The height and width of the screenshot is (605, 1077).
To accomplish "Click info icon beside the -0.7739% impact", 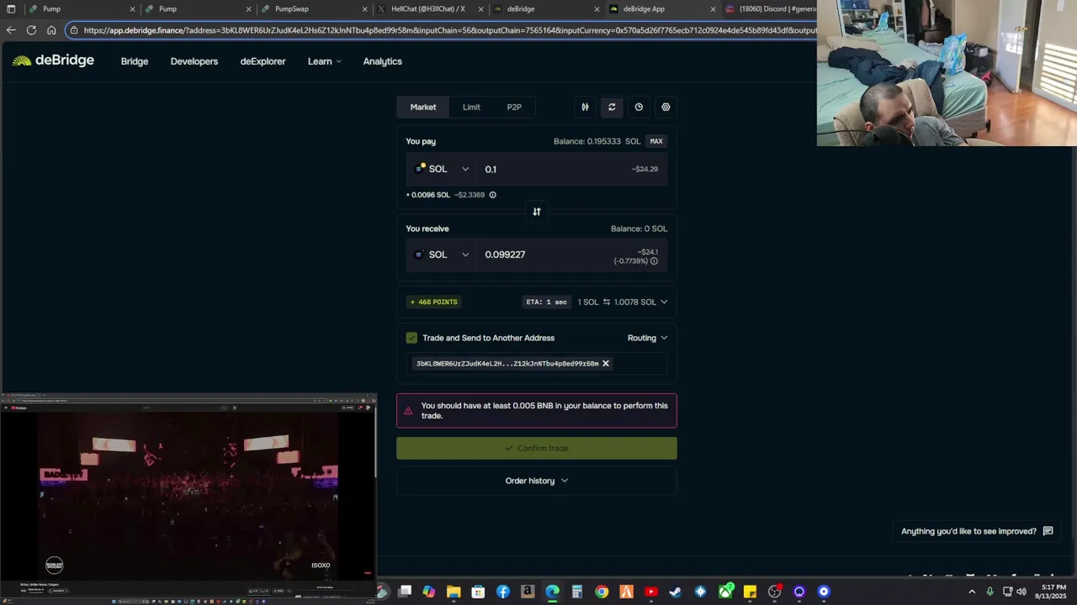I will click(654, 261).
